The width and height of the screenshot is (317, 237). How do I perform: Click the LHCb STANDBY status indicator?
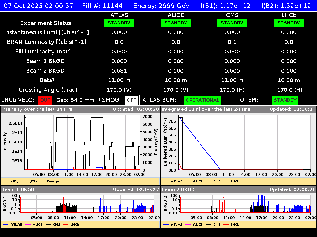click(289, 23)
